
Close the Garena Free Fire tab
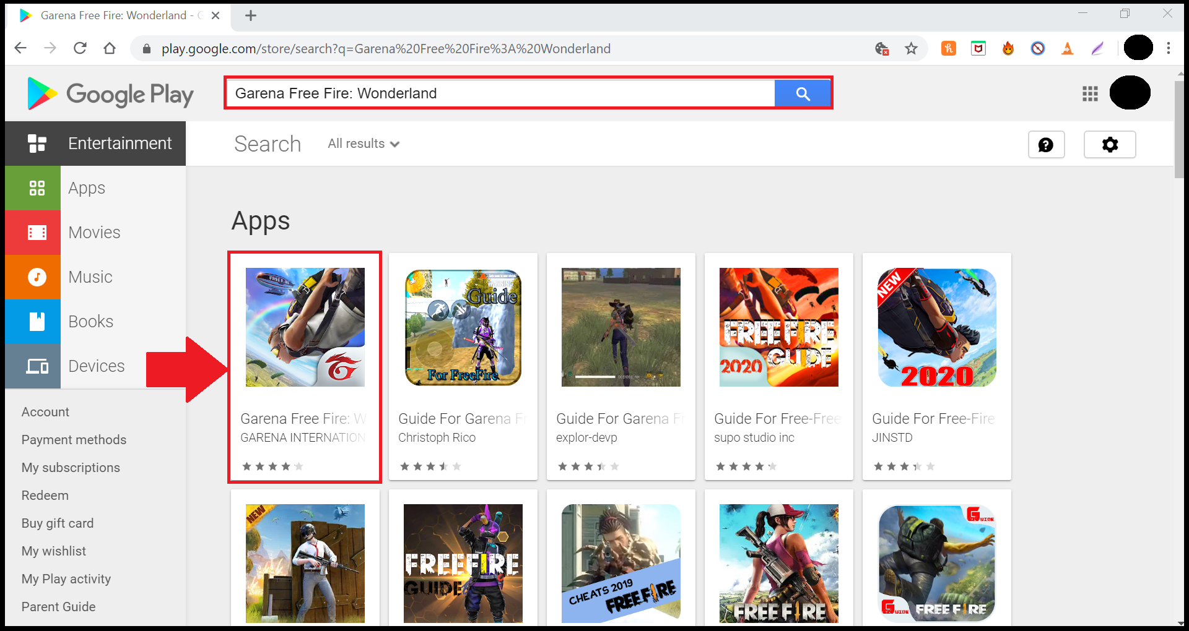(x=216, y=15)
